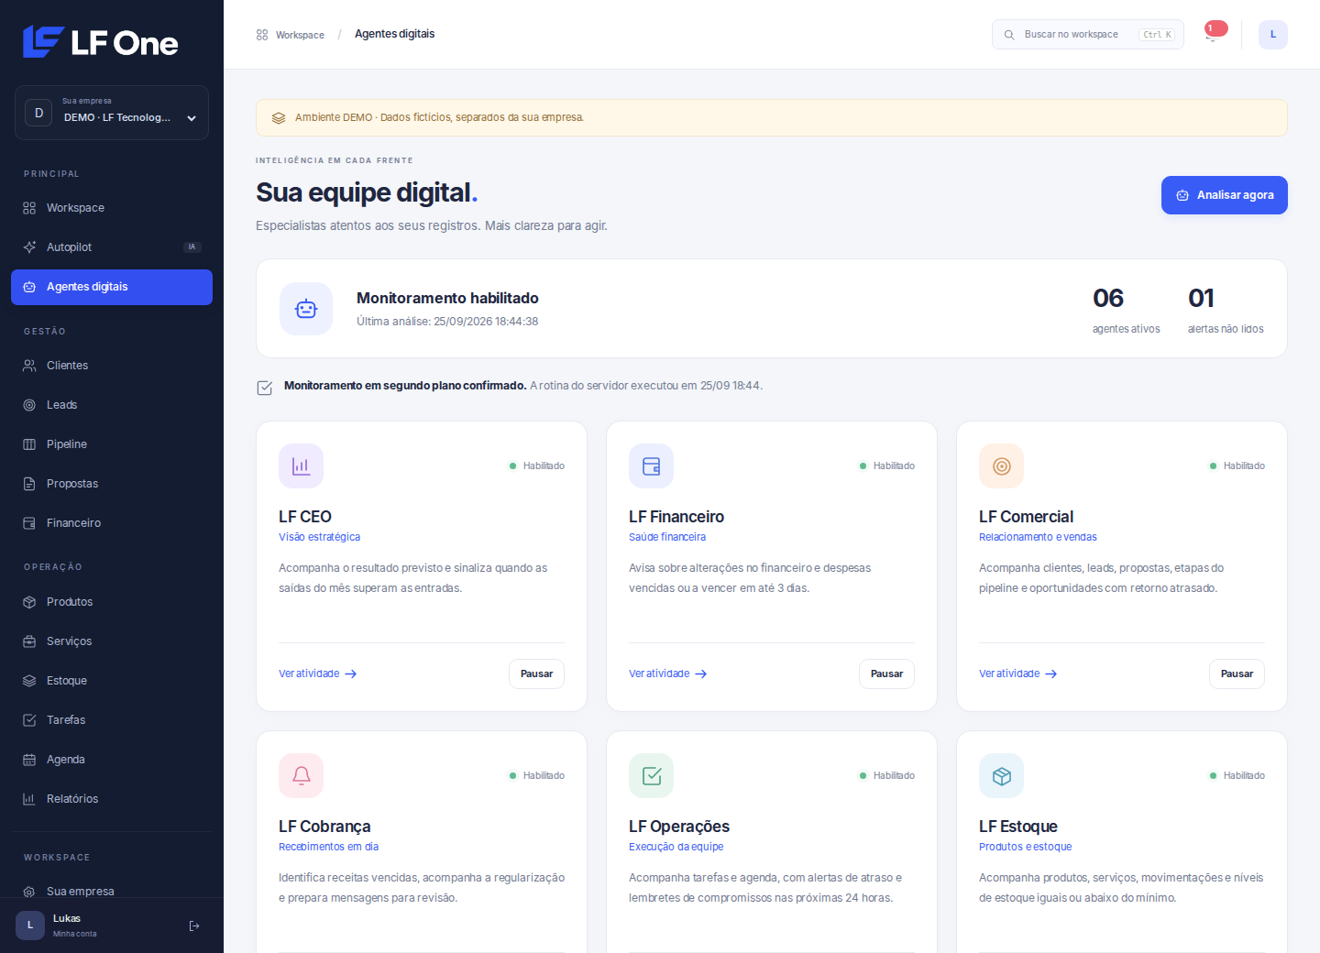Click the Monitoramento habilitado heading

[447, 298]
